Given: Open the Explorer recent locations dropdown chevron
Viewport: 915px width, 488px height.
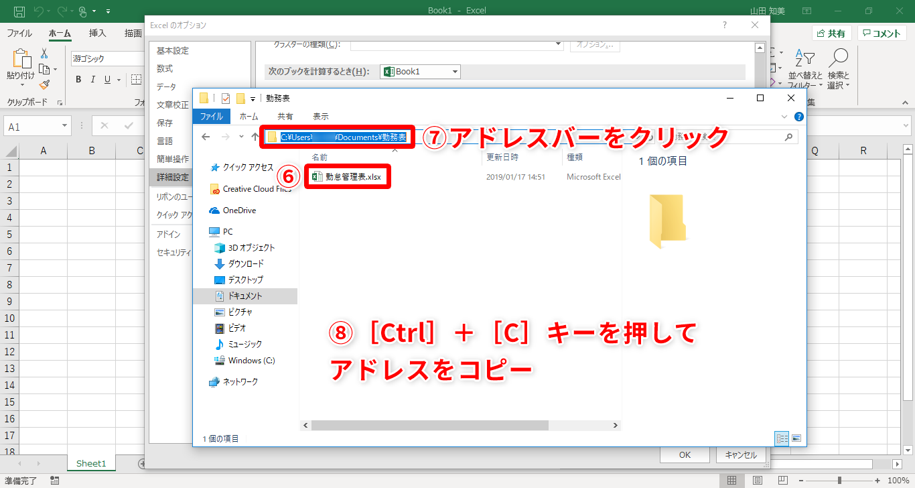Looking at the screenshot, I should 240,137.
